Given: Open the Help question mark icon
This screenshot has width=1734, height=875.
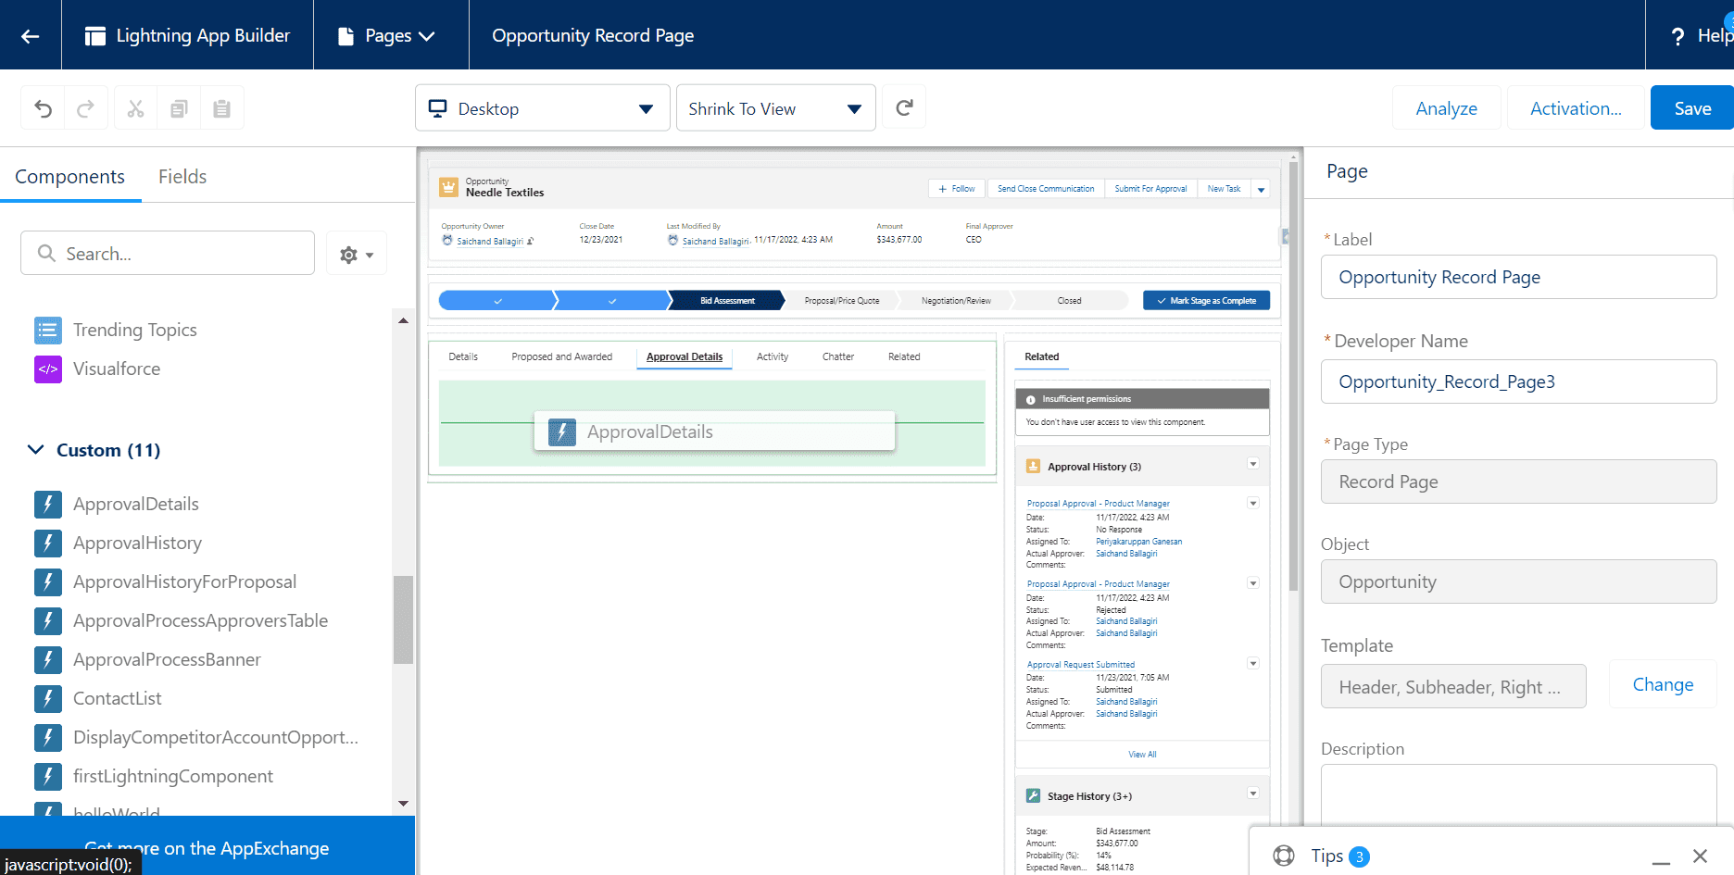Looking at the screenshot, I should 1677,36.
